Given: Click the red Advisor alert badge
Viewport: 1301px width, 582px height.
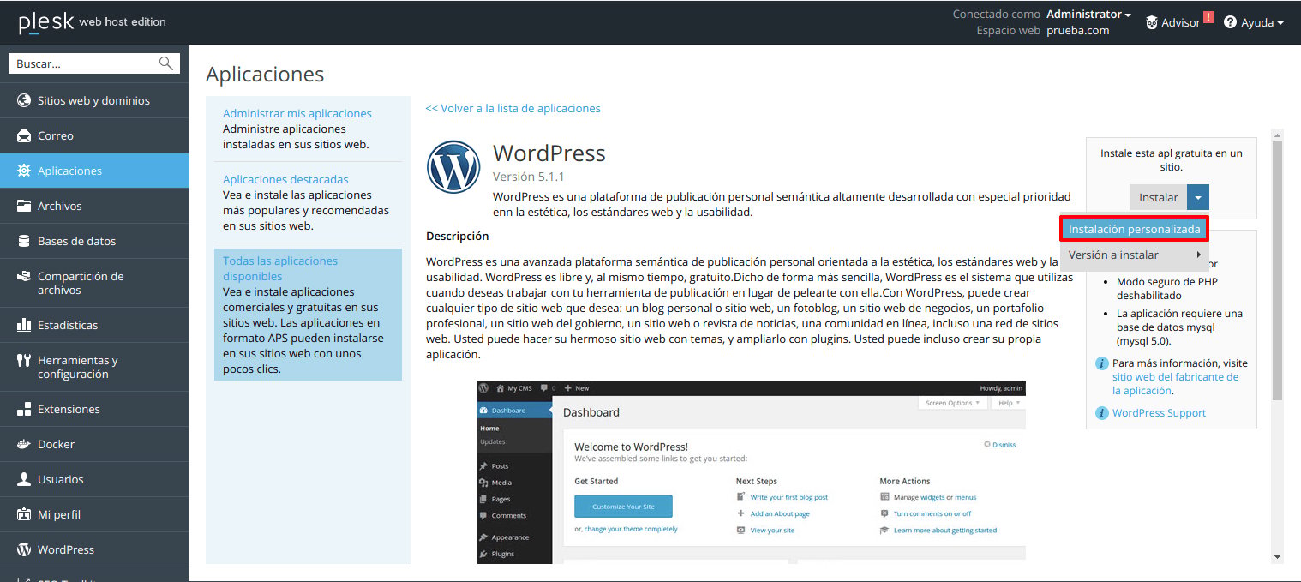Looking at the screenshot, I should pyautogui.click(x=1208, y=17).
